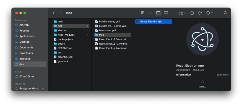242x106 pixels.
Task: Click the icon beside package.json
Action: click(x=55, y=39)
